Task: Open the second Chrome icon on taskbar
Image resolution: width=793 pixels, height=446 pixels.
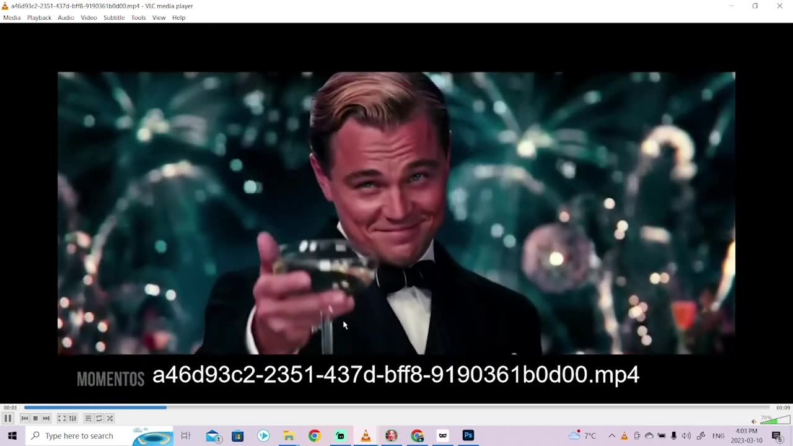Action: click(417, 435)
